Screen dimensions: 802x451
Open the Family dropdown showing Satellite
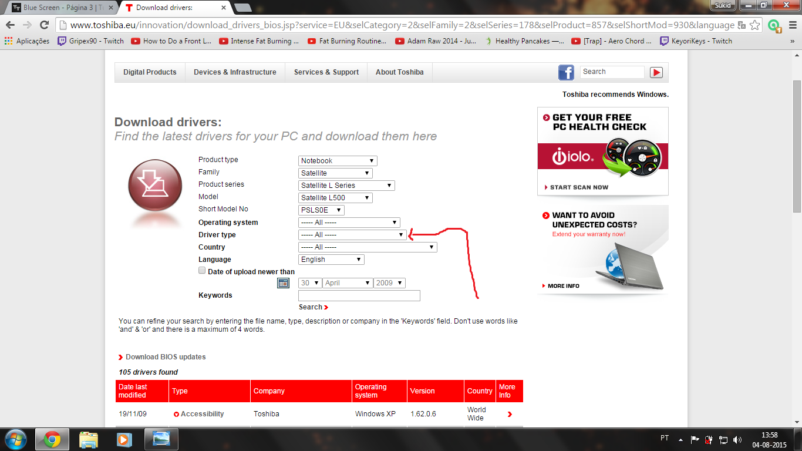tap(335, 173)
